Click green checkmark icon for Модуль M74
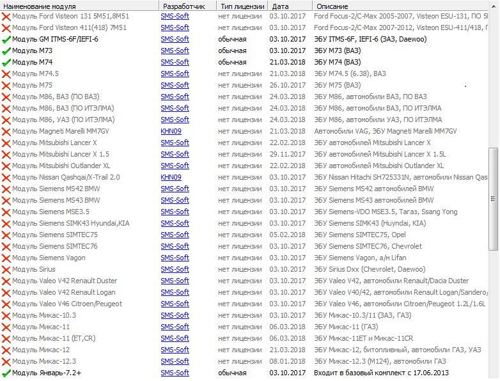The height and width of the screenshot is (381, 500). 6,63
